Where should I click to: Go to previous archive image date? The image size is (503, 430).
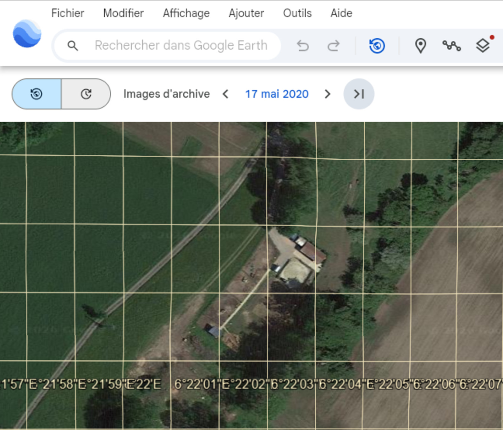click(x=225, y=94)
